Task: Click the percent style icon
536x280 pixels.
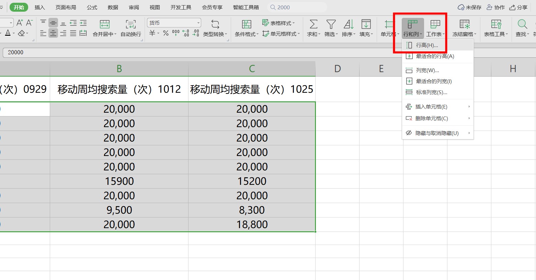Action: (x=166, y=33)
